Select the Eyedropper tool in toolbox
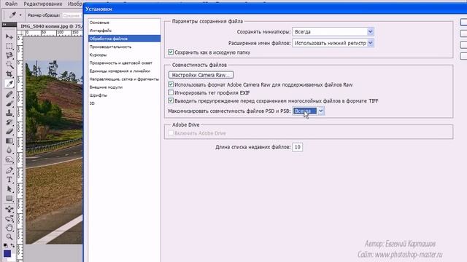Screen dimensions: 467x262 (9, 84)
